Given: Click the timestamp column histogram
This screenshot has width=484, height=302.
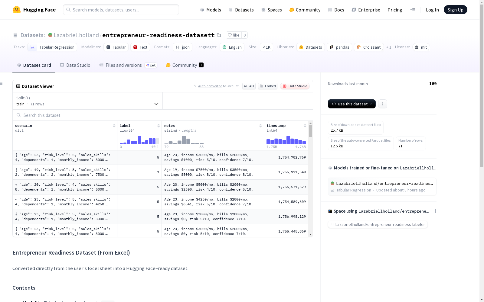Looking at the screenshot, I should click(x=286, y=140).
